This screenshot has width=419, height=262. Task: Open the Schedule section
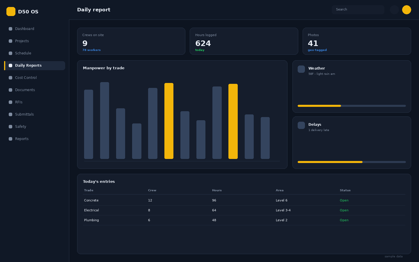[x=35, y=53]
